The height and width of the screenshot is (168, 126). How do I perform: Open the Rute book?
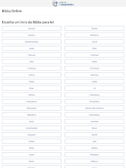[x=94, y=48]
